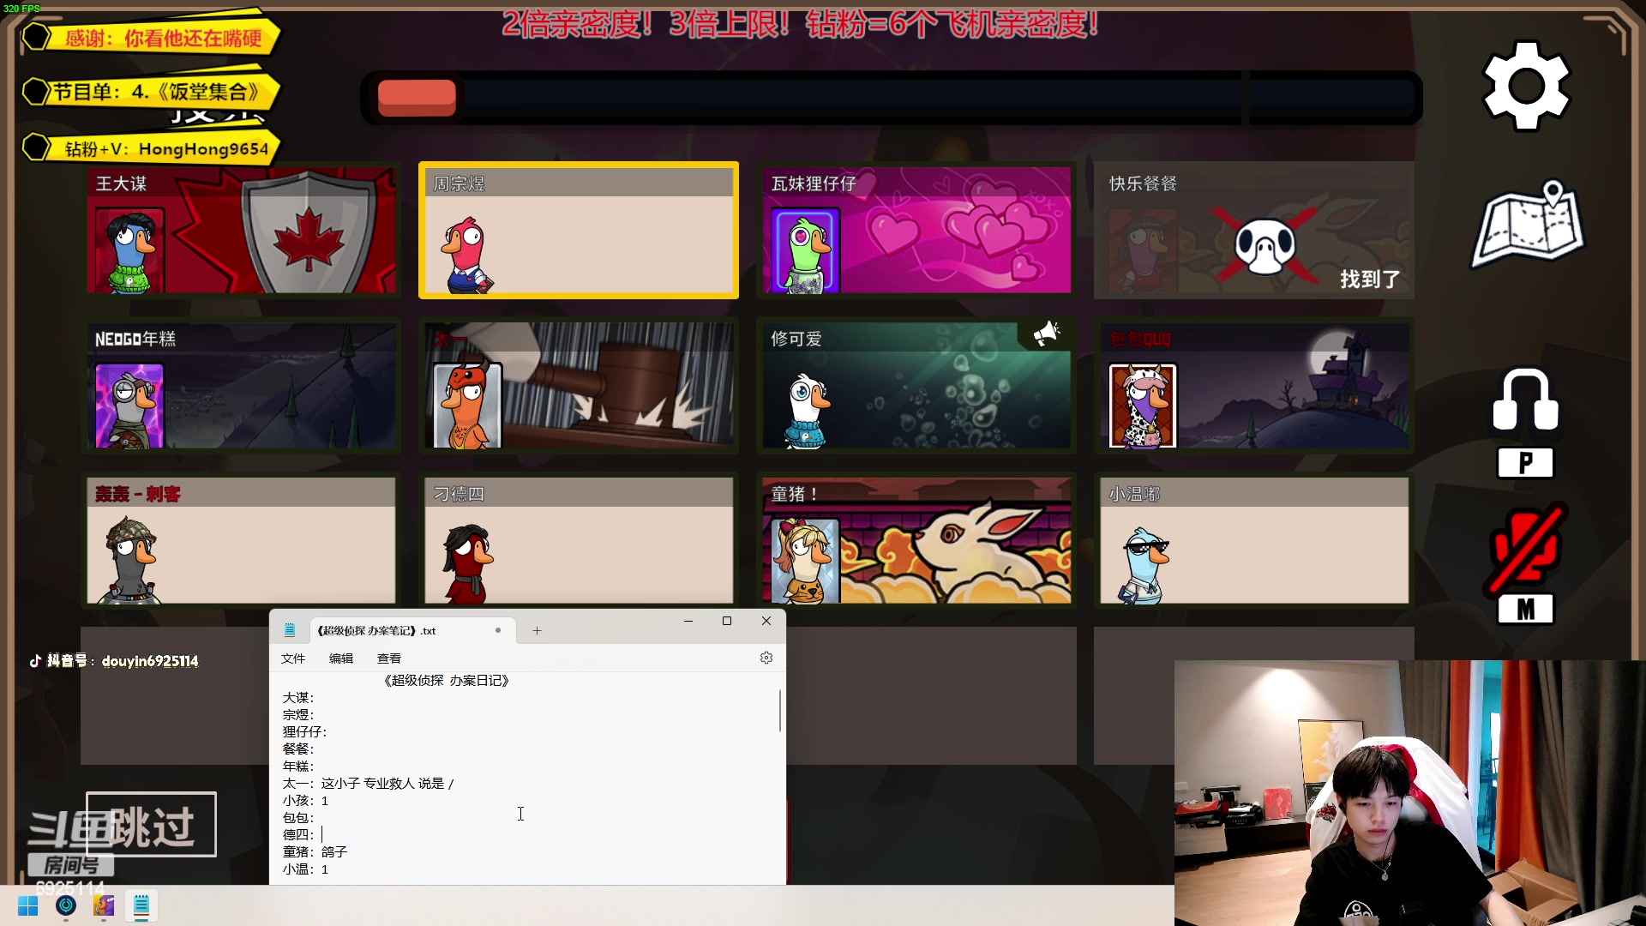Place cursor on the 德四: line
The image size is (1646, 926).
click(303, 835)
